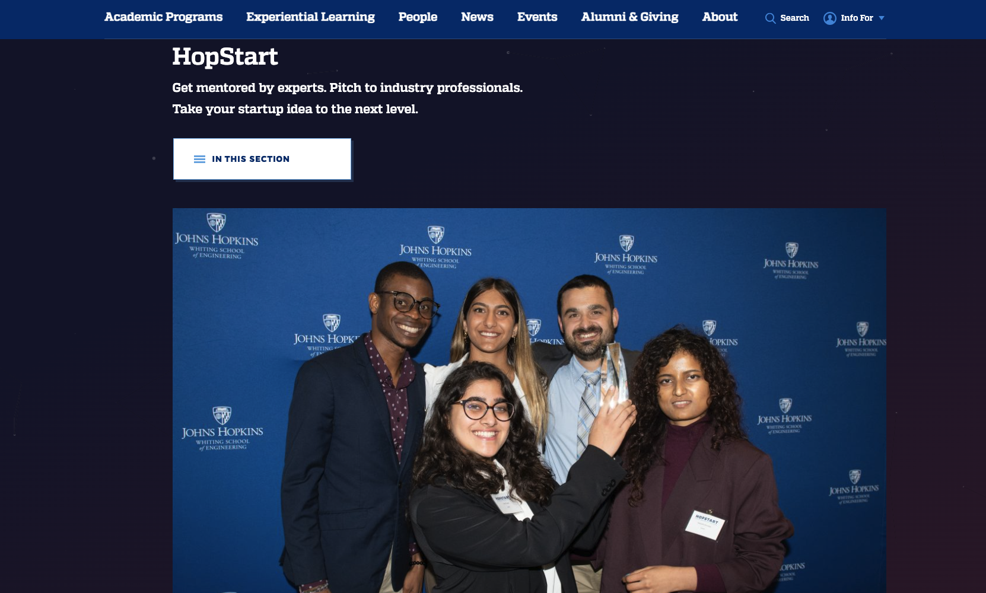Open Alumni & Giving menu
The height and width of the screenshot is (593, 986).
point(629,17)
